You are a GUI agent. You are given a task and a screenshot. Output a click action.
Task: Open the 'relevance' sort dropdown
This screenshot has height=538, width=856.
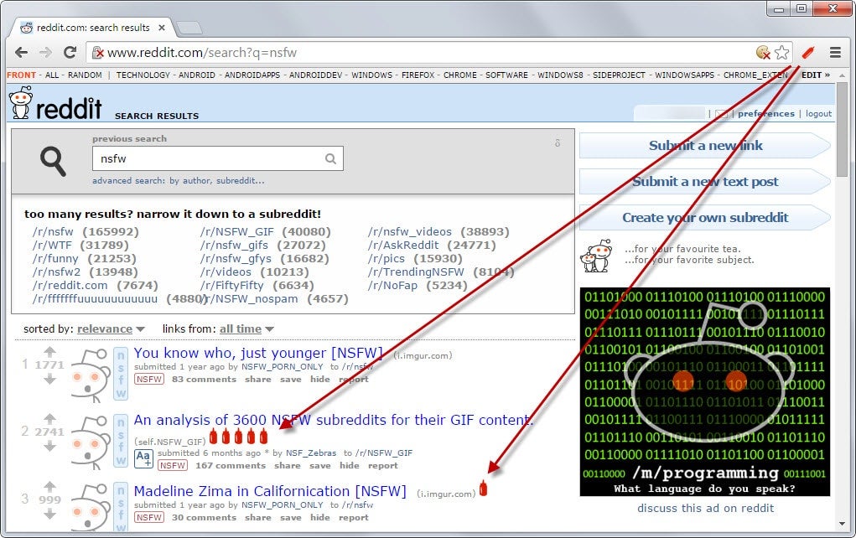click(x=111, y=329)
